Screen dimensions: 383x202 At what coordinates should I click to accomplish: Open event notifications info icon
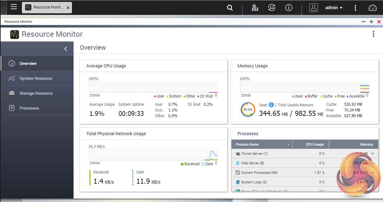tap(289, 8)
